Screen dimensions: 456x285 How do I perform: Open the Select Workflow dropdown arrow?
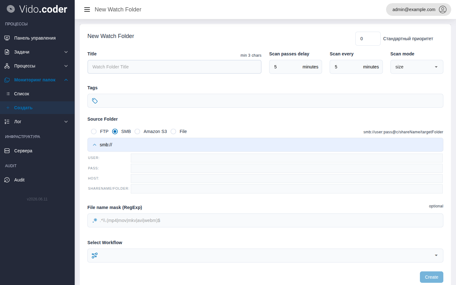click(436, 256)
